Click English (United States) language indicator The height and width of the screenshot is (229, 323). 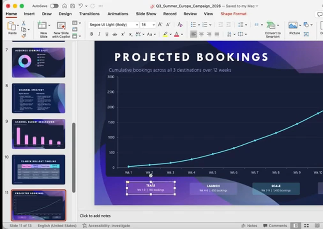pos(57,226)
